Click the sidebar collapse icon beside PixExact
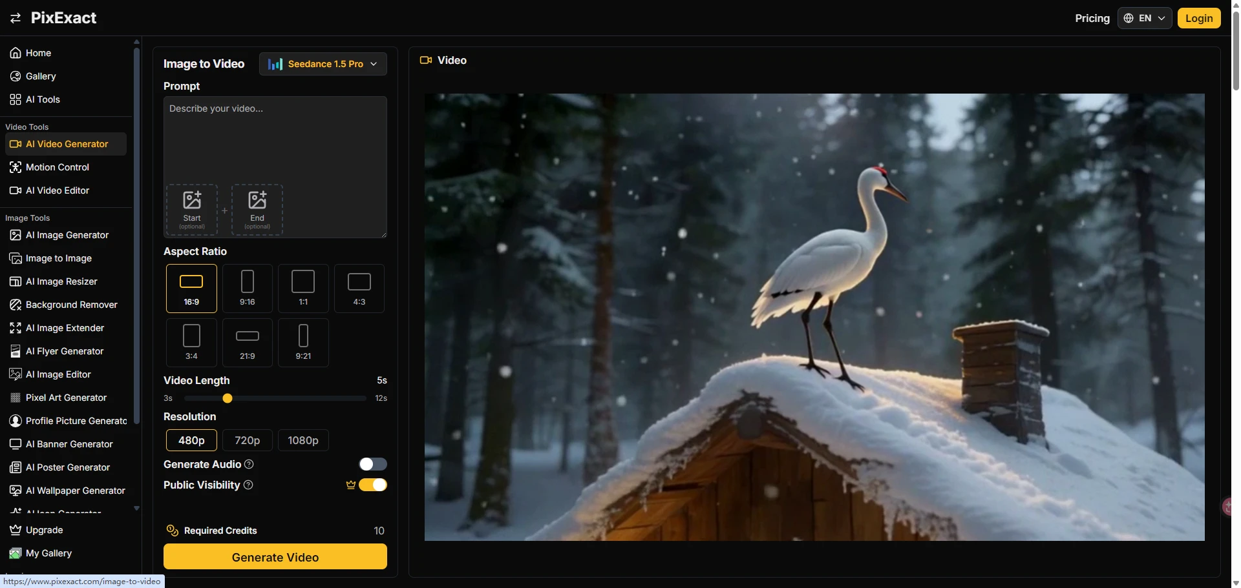 (16, 18)
